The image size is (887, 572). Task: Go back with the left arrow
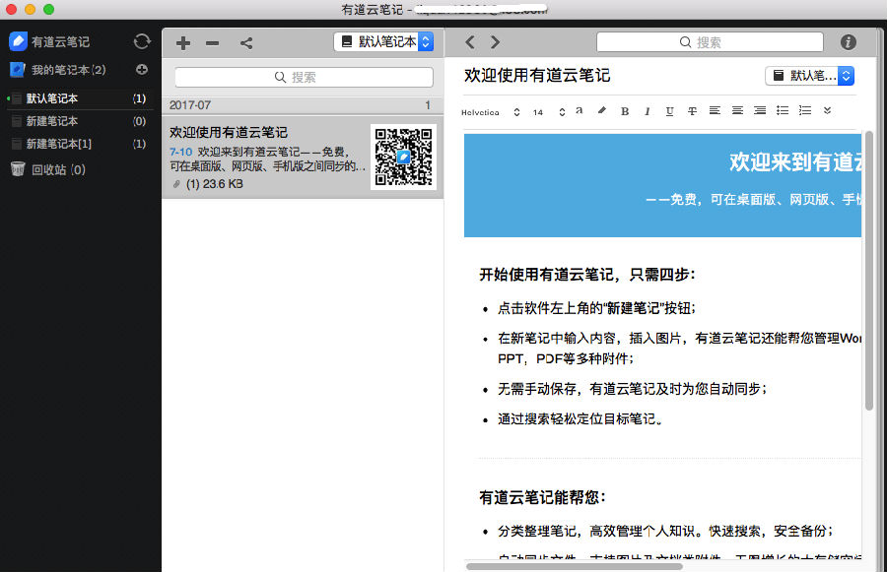click(469, 41)
